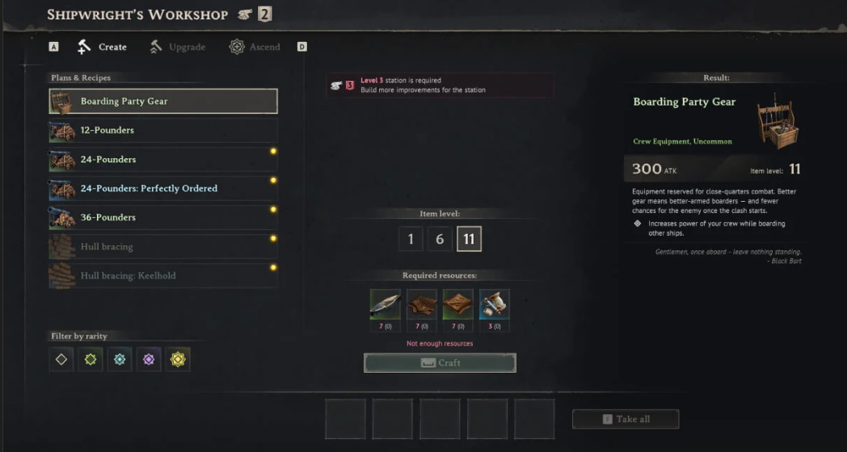Screen dimensions: 847x452
Task: Select the 36-Pounders cannon recipe
Action: point(163,217)
